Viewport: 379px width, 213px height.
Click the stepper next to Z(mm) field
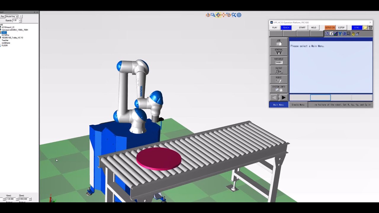[30, 199]
